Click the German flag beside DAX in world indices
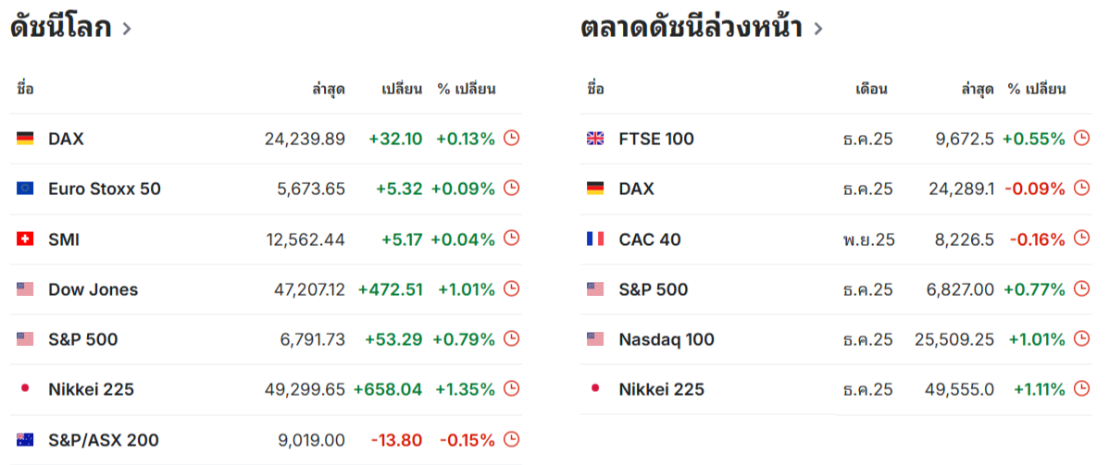Image resolution: width=1109 pixels, height=465 pixels. coord(25,139)
